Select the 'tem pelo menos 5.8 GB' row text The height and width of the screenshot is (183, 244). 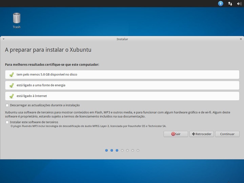point(47,75)
